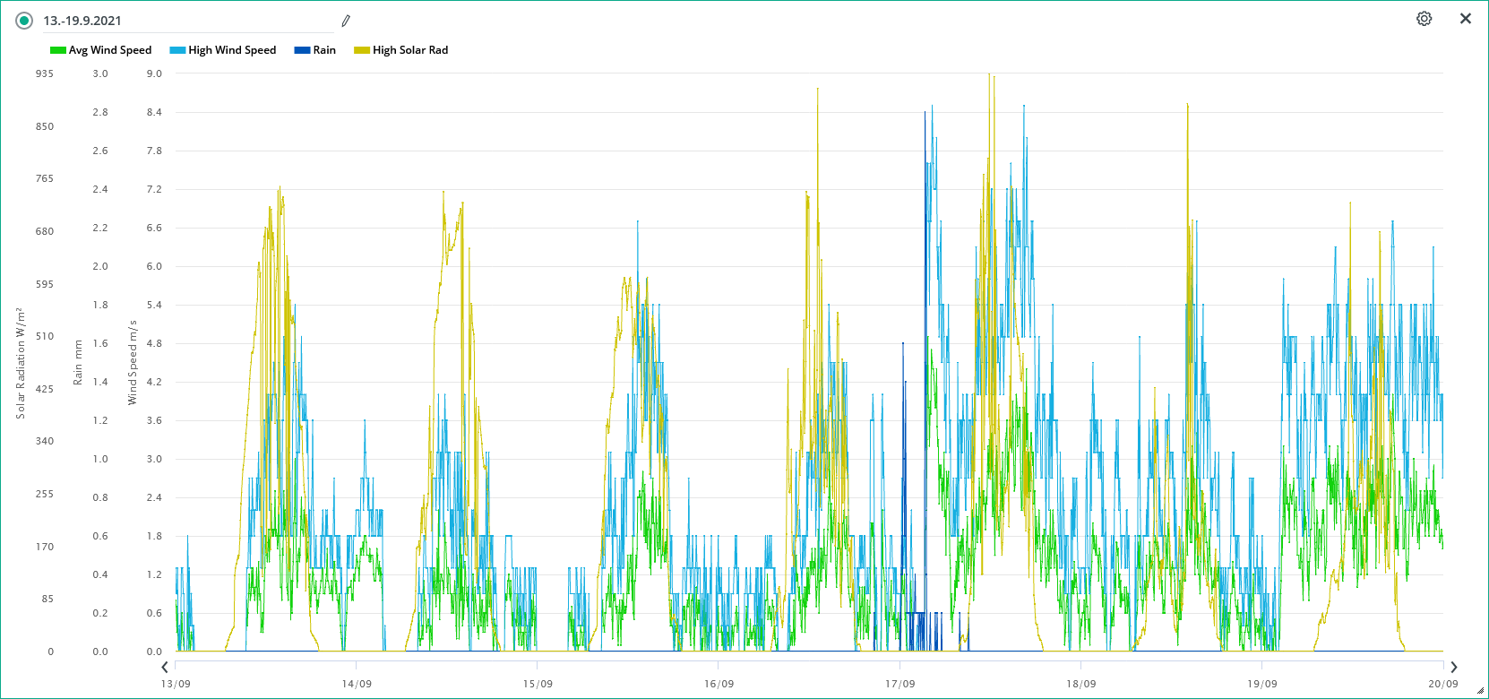Click the Solar Radiation W/m² axis title
The height and width of the screenshot is (699, 1489).
tap(21, 363)
